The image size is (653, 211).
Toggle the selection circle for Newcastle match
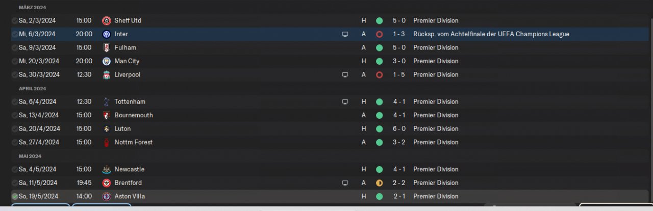tap(14, 169)
